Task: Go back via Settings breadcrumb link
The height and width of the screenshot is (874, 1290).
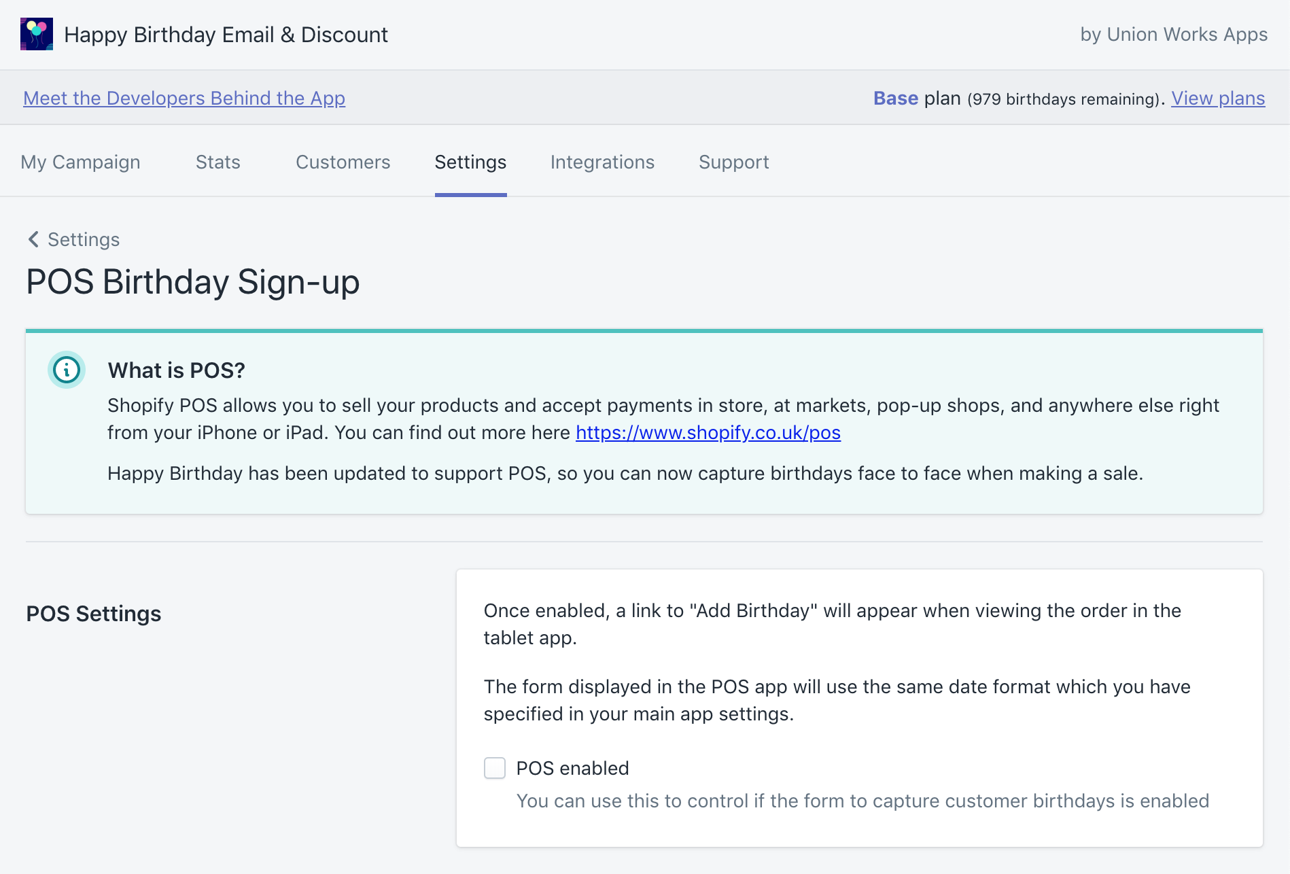Action: point(84,240)
